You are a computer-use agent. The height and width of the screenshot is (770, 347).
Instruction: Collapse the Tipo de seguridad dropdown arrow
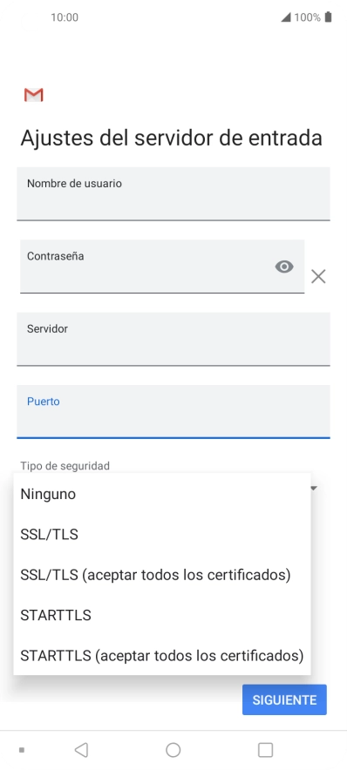coord(314,488)
